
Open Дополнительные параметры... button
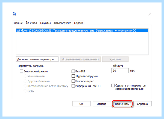(37, 59)
